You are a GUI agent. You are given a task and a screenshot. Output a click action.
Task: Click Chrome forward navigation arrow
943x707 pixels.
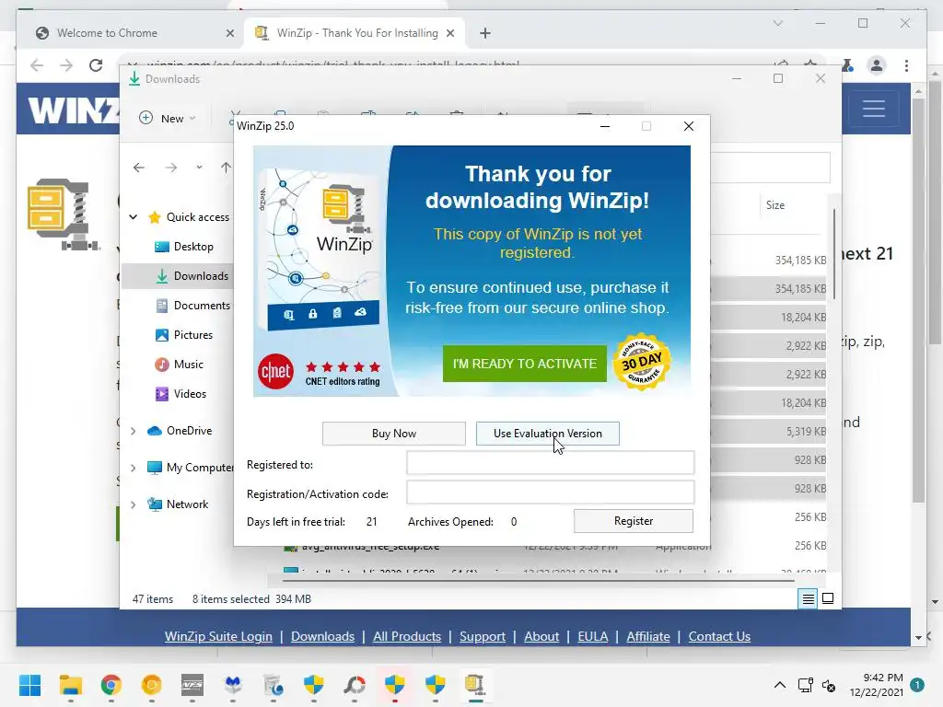[66, 65]
